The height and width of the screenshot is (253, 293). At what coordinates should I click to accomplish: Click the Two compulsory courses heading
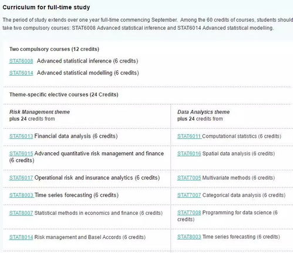tap(54, 49)
